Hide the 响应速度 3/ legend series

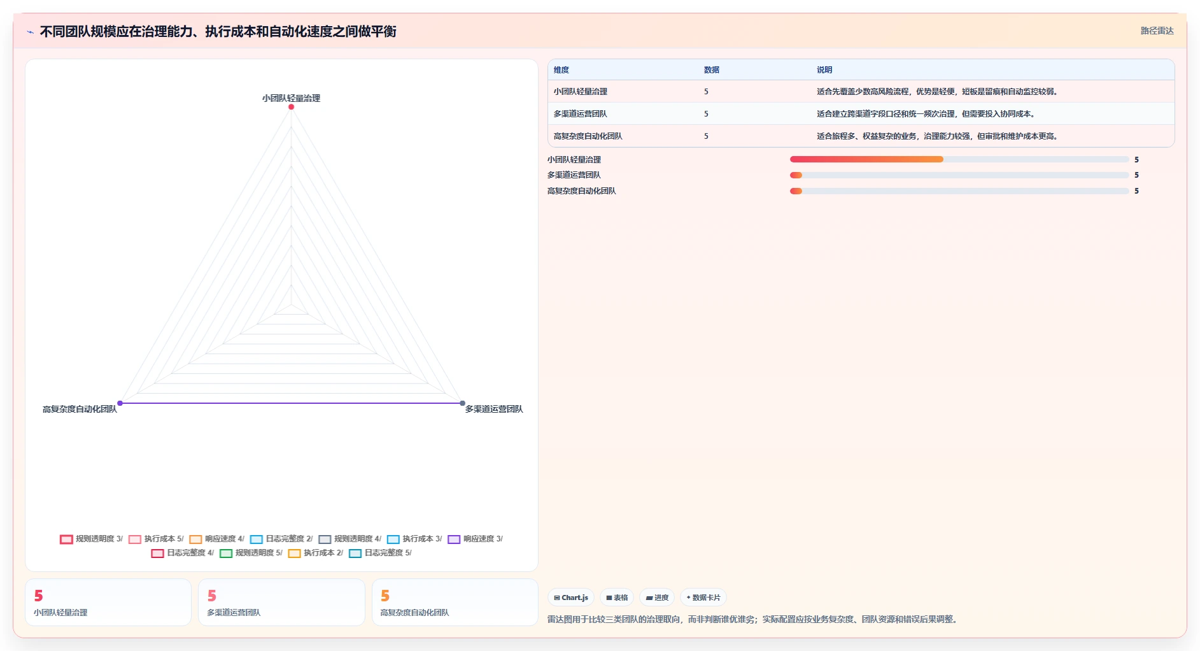coord(475,539)
